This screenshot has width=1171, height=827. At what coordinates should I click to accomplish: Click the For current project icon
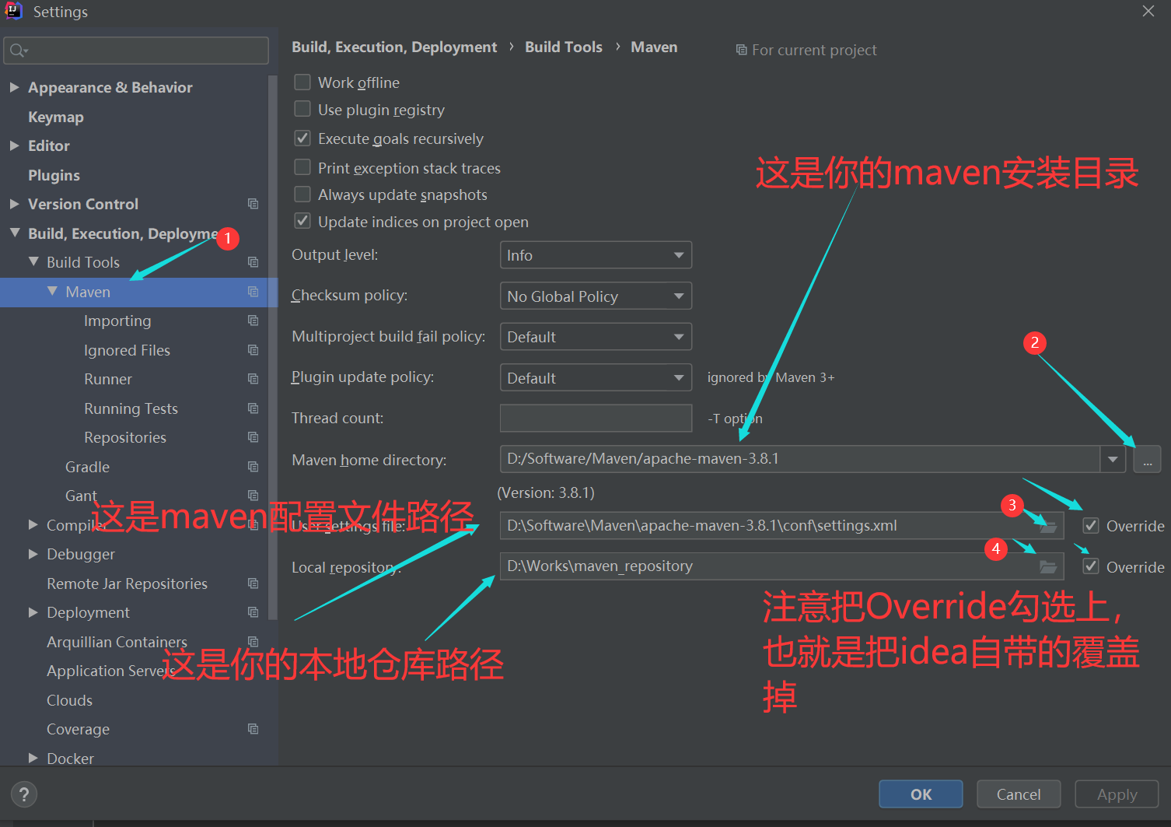741,50
